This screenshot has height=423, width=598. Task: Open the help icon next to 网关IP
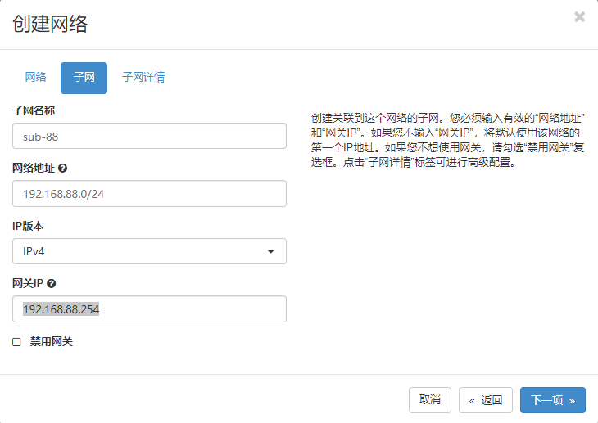[x=51, y=284]
